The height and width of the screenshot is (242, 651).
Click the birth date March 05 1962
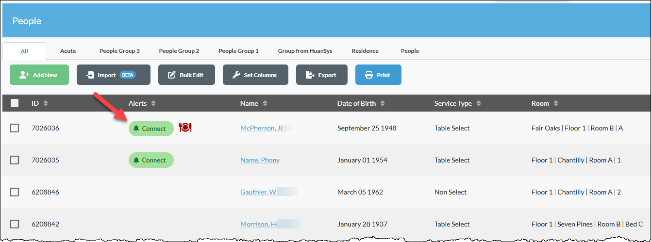coord(360,192)
